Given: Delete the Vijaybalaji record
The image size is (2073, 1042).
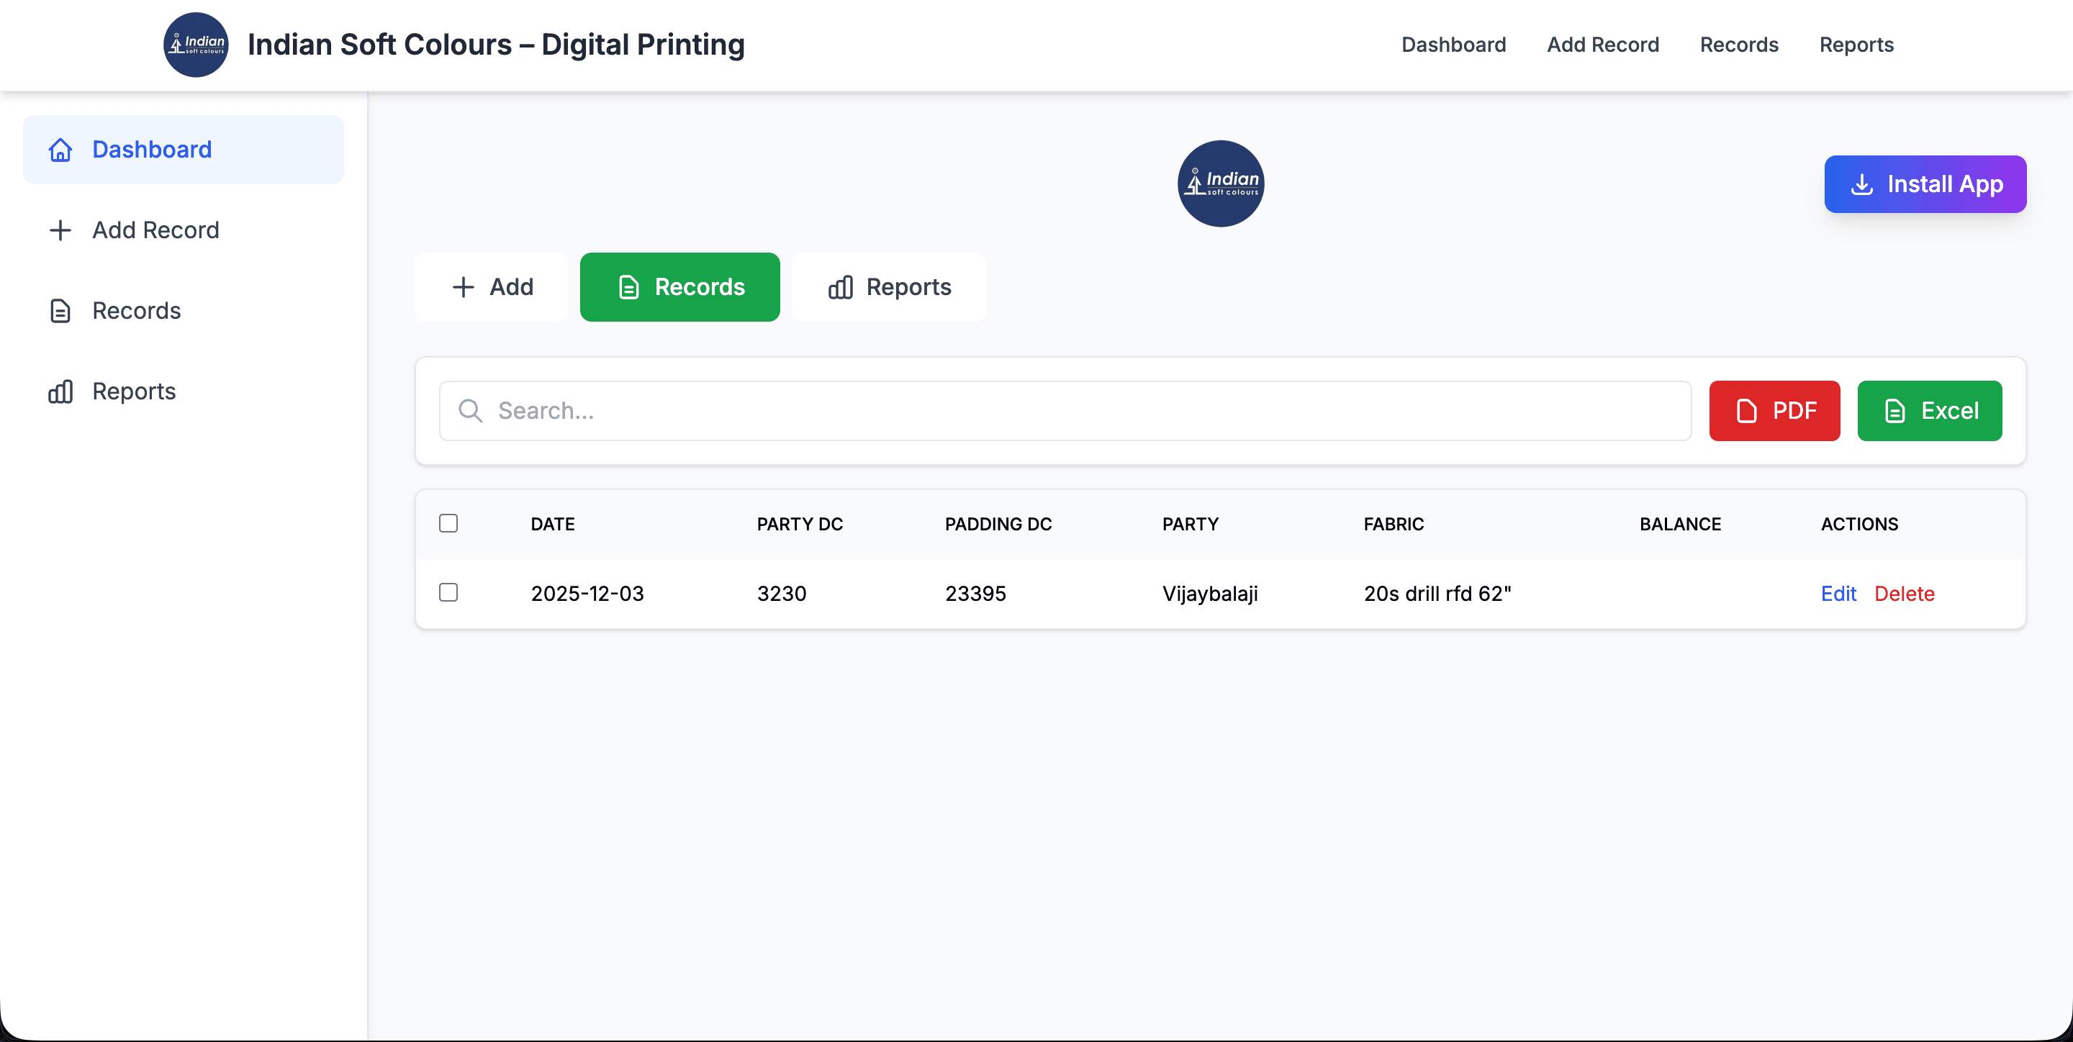Looking at the screenshot, I should [1905, 593].
